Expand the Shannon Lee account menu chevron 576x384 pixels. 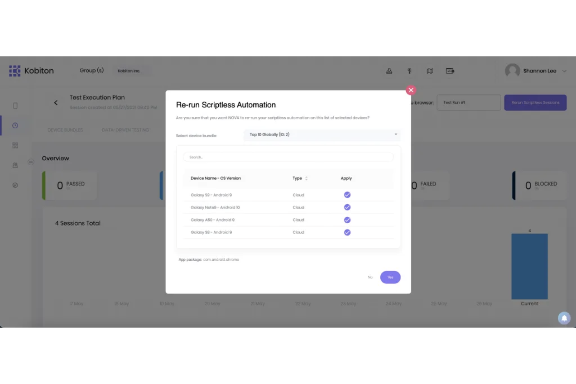564,71
